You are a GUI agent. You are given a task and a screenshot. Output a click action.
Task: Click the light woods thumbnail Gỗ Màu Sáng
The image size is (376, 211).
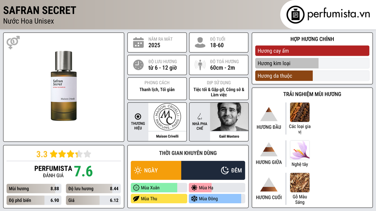tap(300, 182)
